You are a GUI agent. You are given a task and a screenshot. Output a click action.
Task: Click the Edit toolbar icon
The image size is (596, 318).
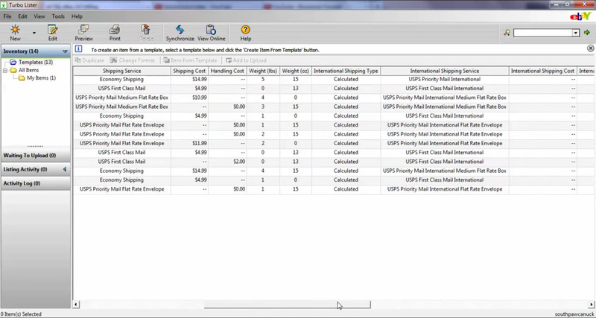click(x=52, y=32)
